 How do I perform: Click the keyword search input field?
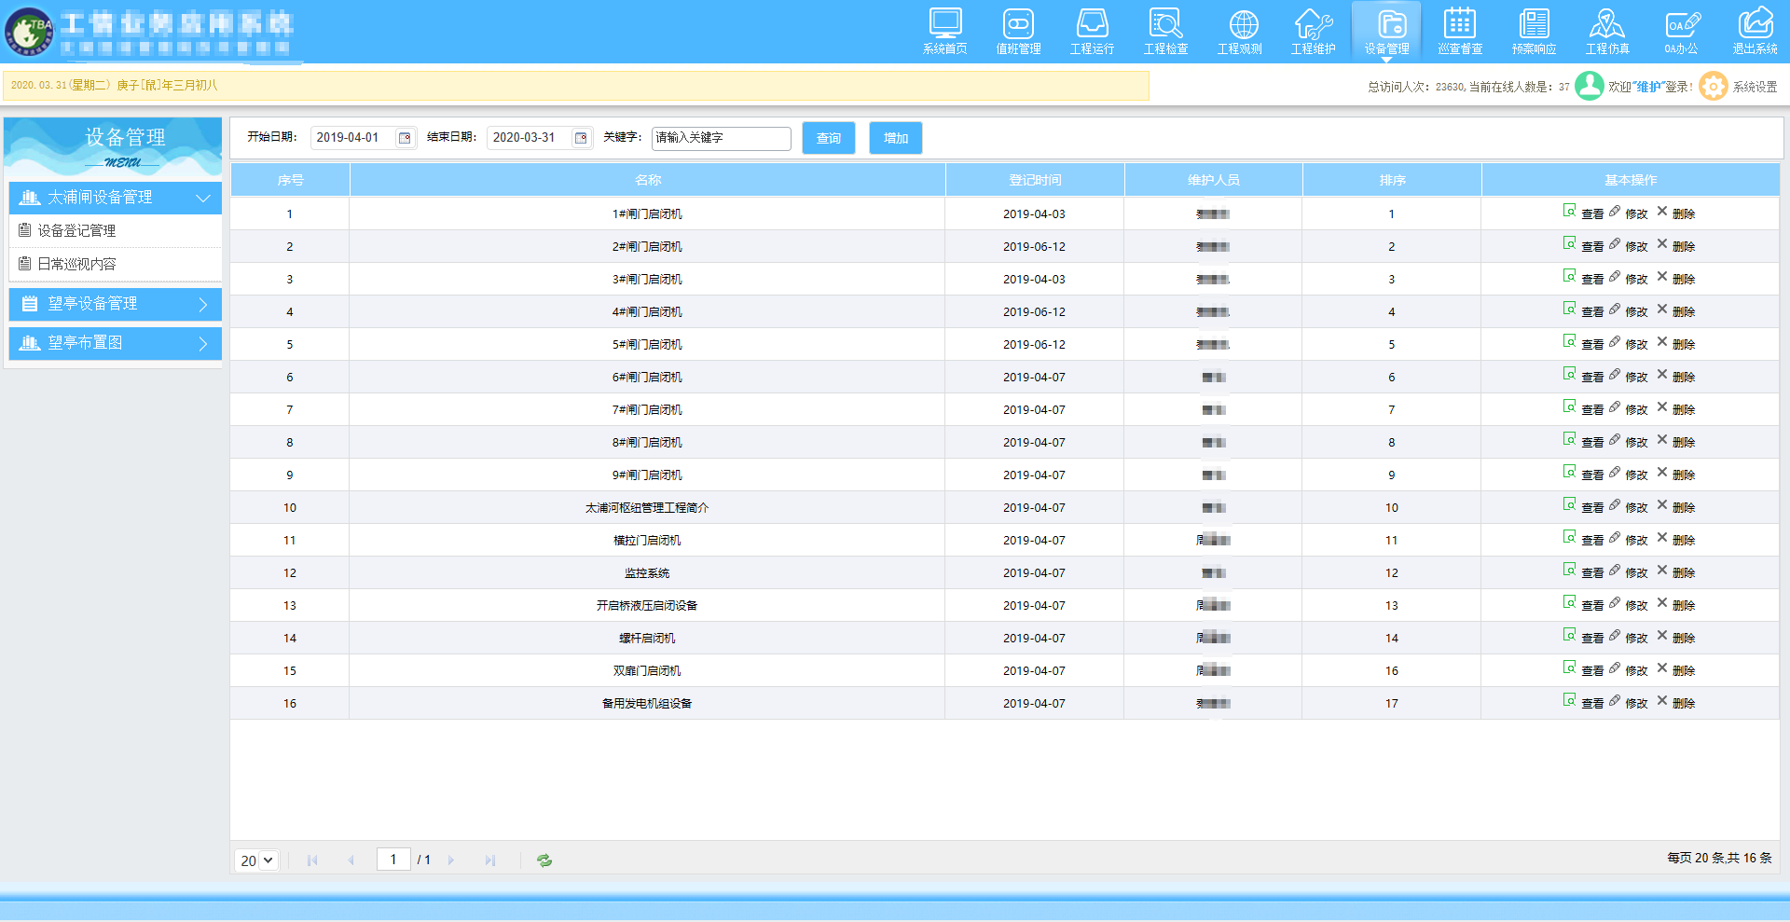(x=721, y=138)
